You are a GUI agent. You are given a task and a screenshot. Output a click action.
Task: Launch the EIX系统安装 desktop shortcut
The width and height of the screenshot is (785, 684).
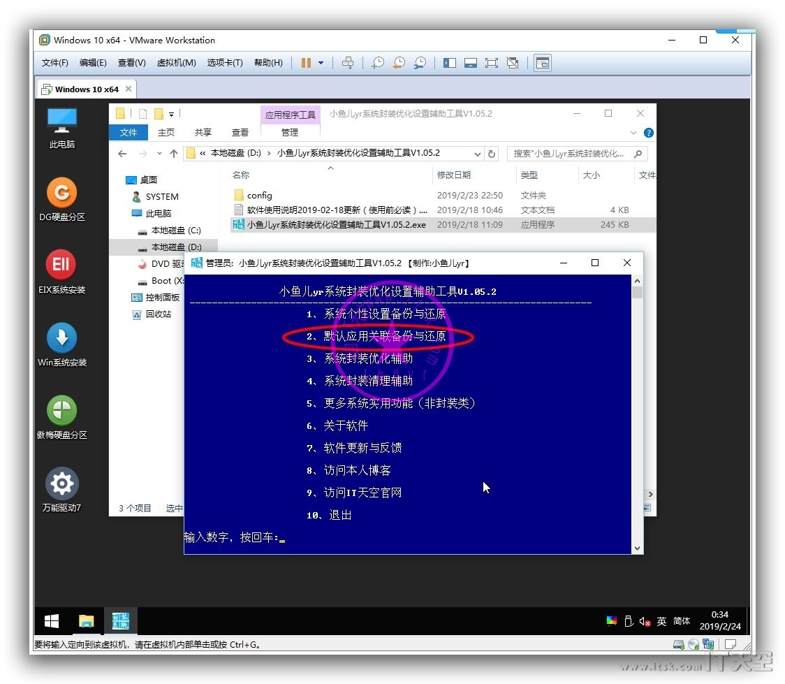[62, 272]
